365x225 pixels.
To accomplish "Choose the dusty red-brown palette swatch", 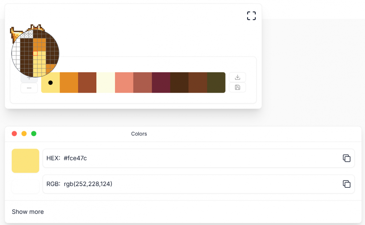I will (143, 83).
